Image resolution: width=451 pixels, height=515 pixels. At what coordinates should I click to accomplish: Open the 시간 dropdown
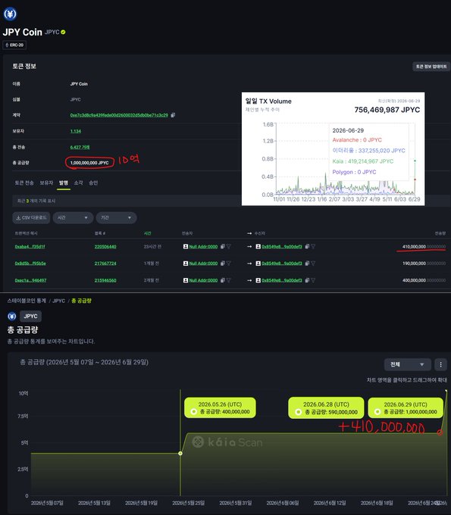tap(73, 218)
